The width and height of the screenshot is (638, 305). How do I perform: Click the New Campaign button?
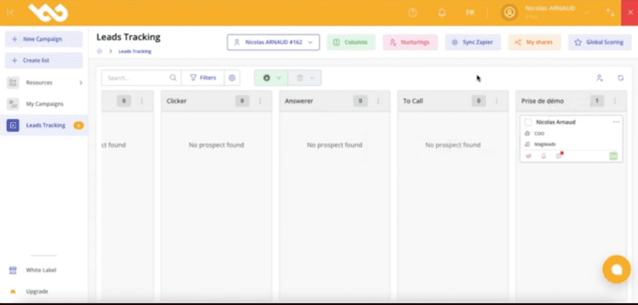click(44, 39)
